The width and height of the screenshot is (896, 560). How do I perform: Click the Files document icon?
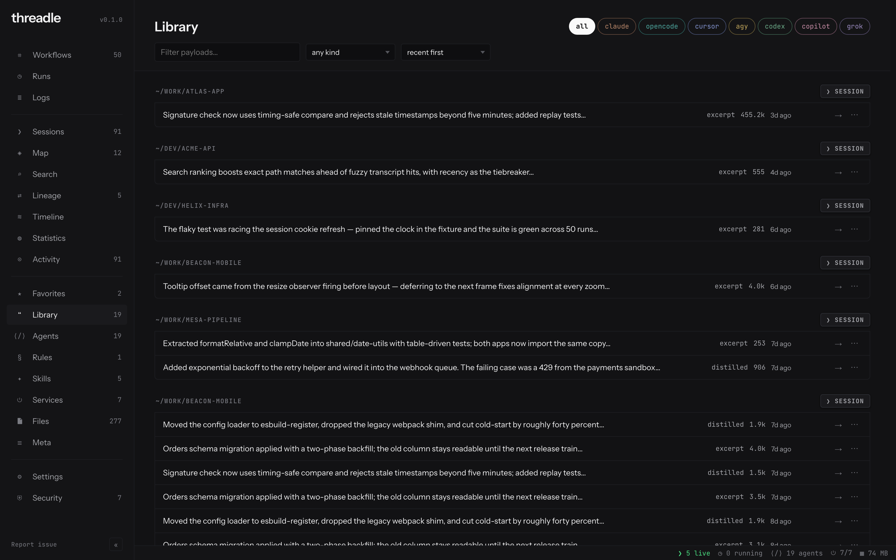pyautogui.click(x=20, y=421)
